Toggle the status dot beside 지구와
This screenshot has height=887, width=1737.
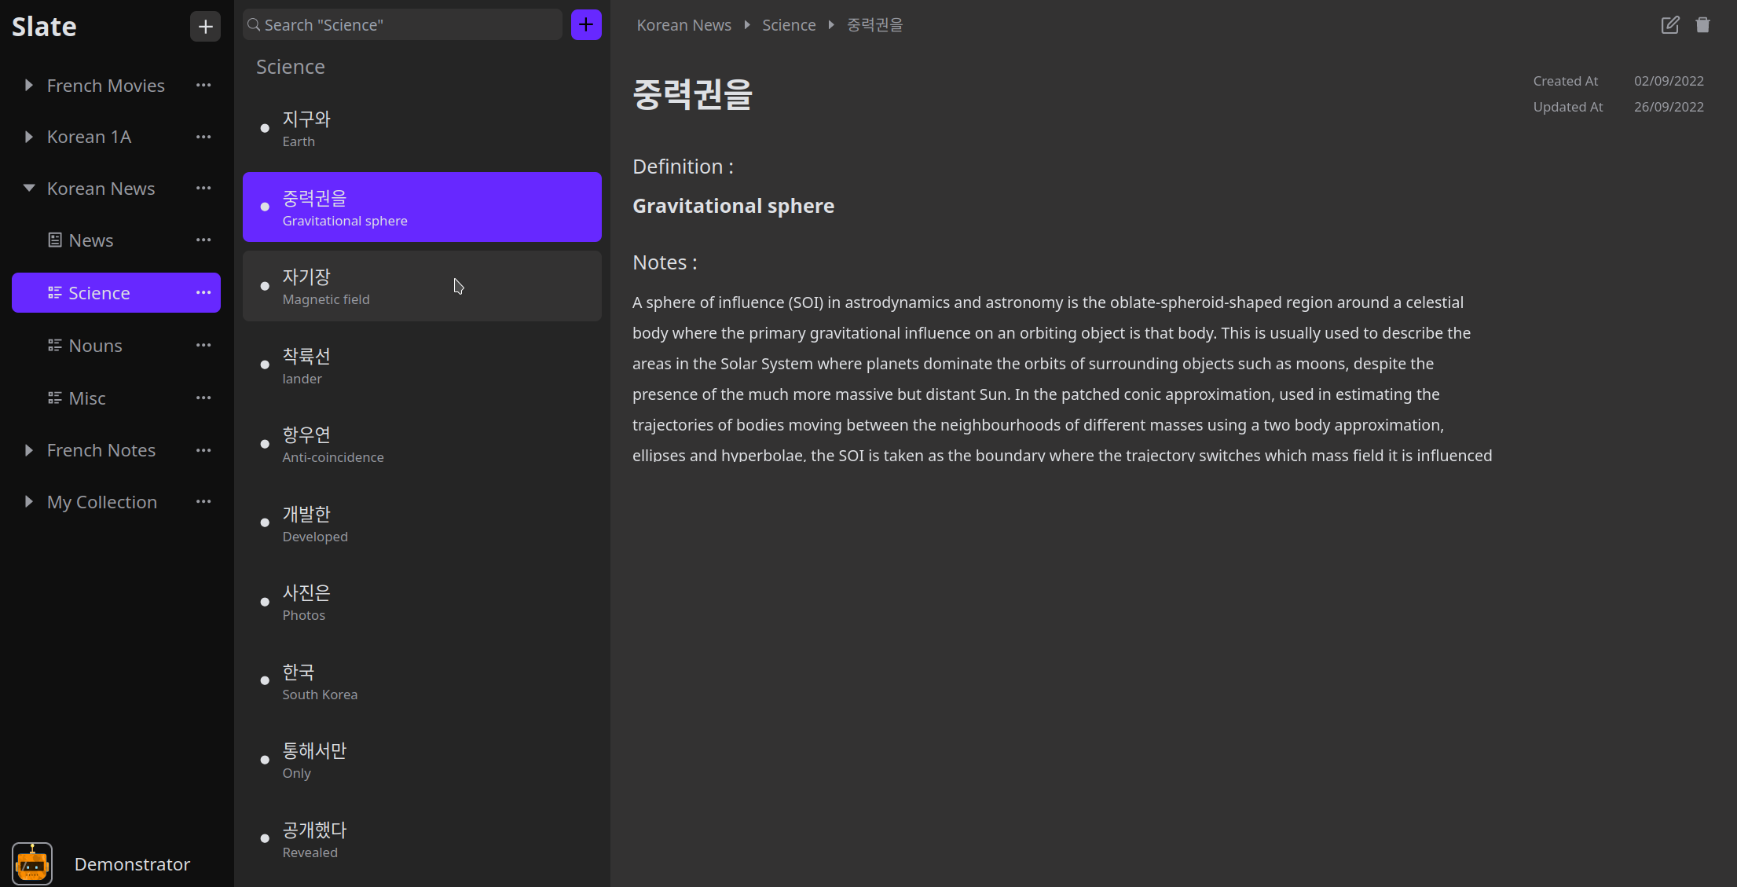(264, 128)
